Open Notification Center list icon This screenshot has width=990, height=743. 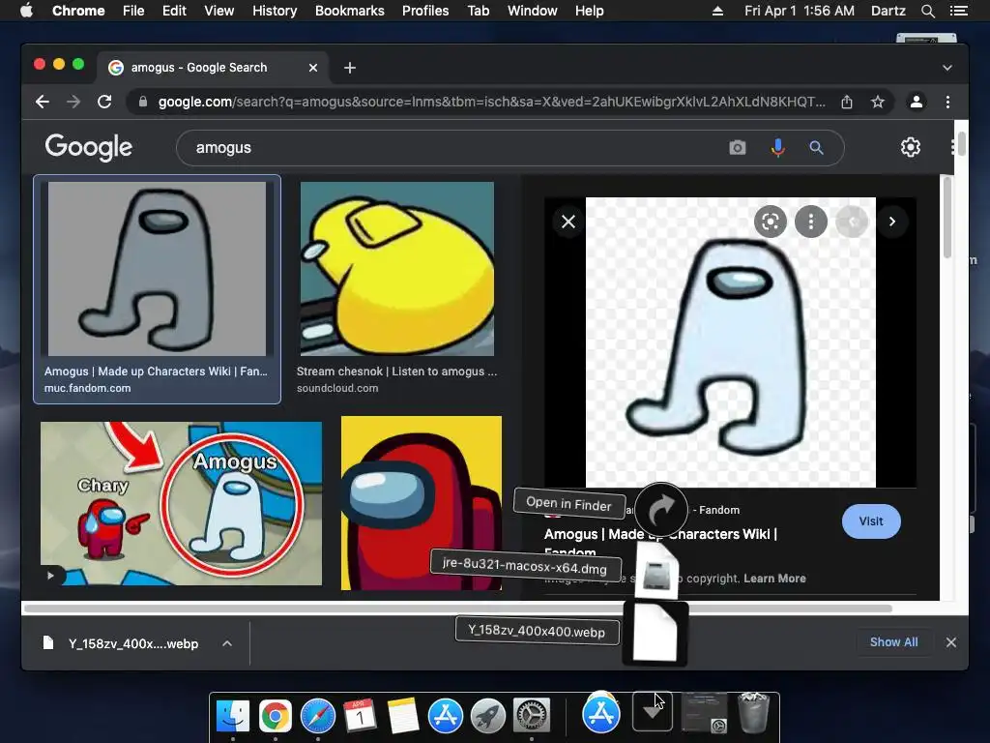(958, 11)
